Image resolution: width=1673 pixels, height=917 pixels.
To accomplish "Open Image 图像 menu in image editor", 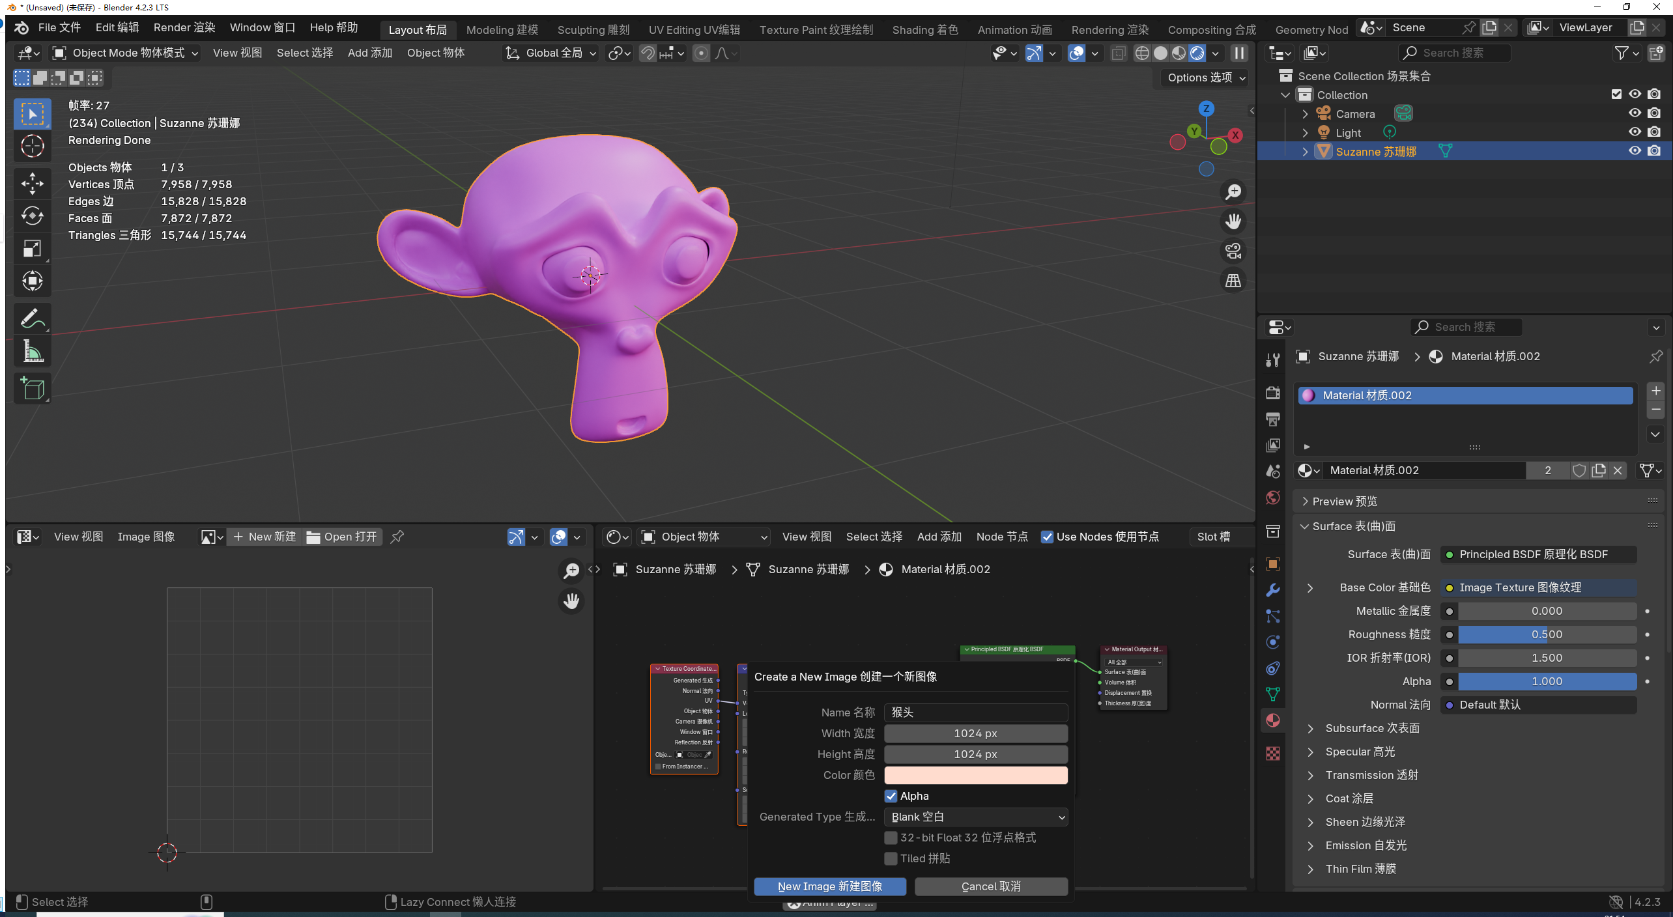I will click(x=147, y=537).
